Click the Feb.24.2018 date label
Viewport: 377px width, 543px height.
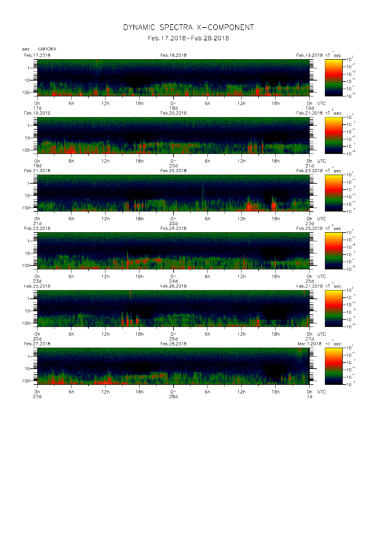[173, 228]
